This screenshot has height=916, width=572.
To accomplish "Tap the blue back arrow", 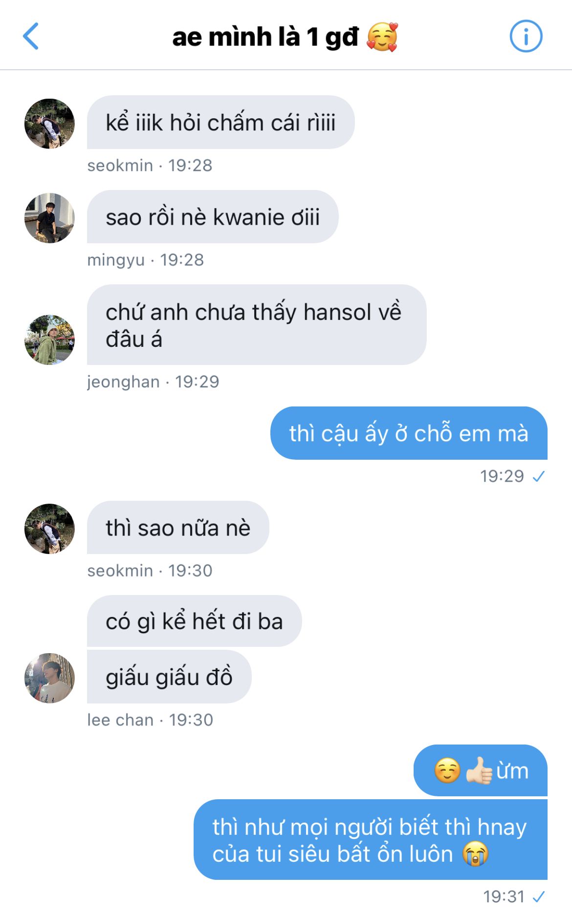I will click(x=31, y=36).
